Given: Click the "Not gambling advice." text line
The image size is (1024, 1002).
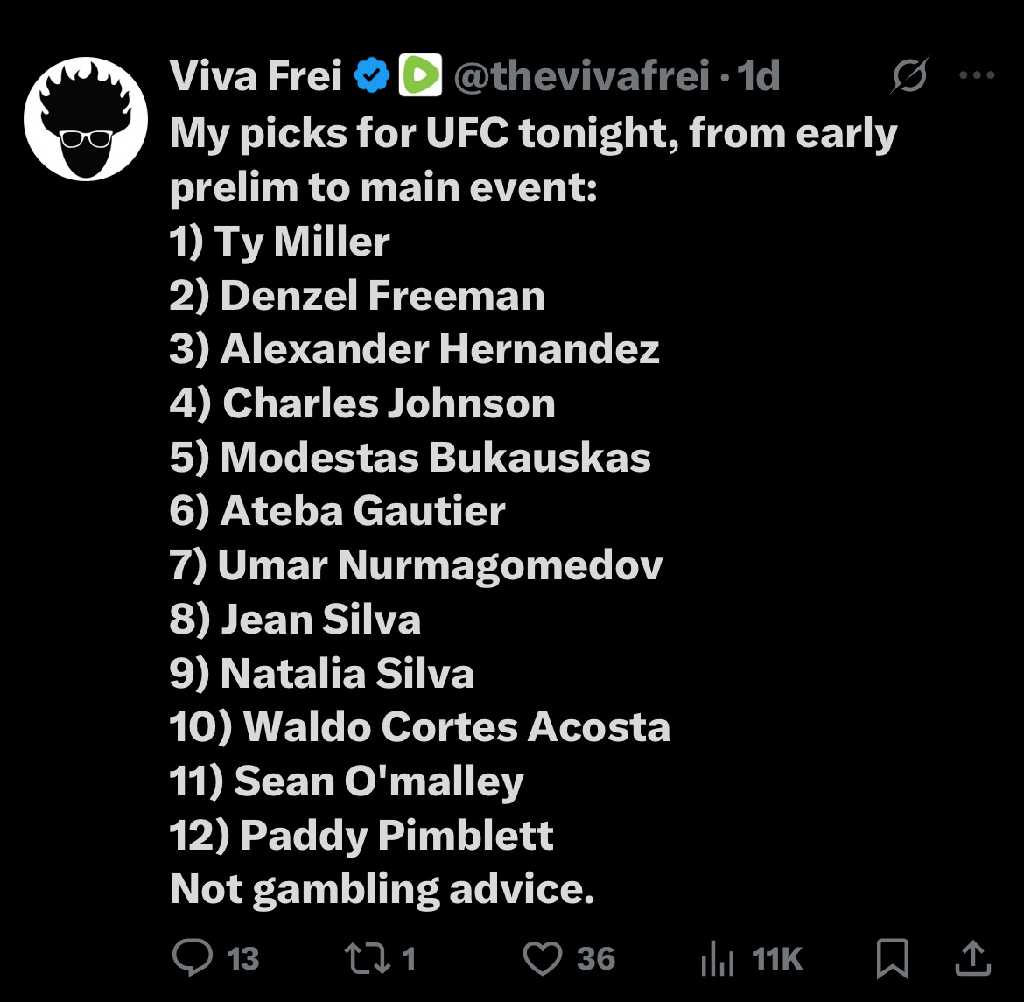Looking at the screenshot, I should 382,889.
